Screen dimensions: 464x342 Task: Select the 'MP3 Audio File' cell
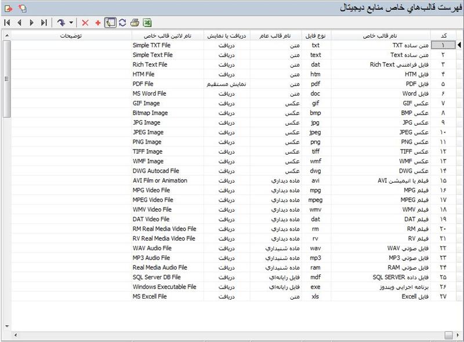pyautogui.click(x=168, y=258)
